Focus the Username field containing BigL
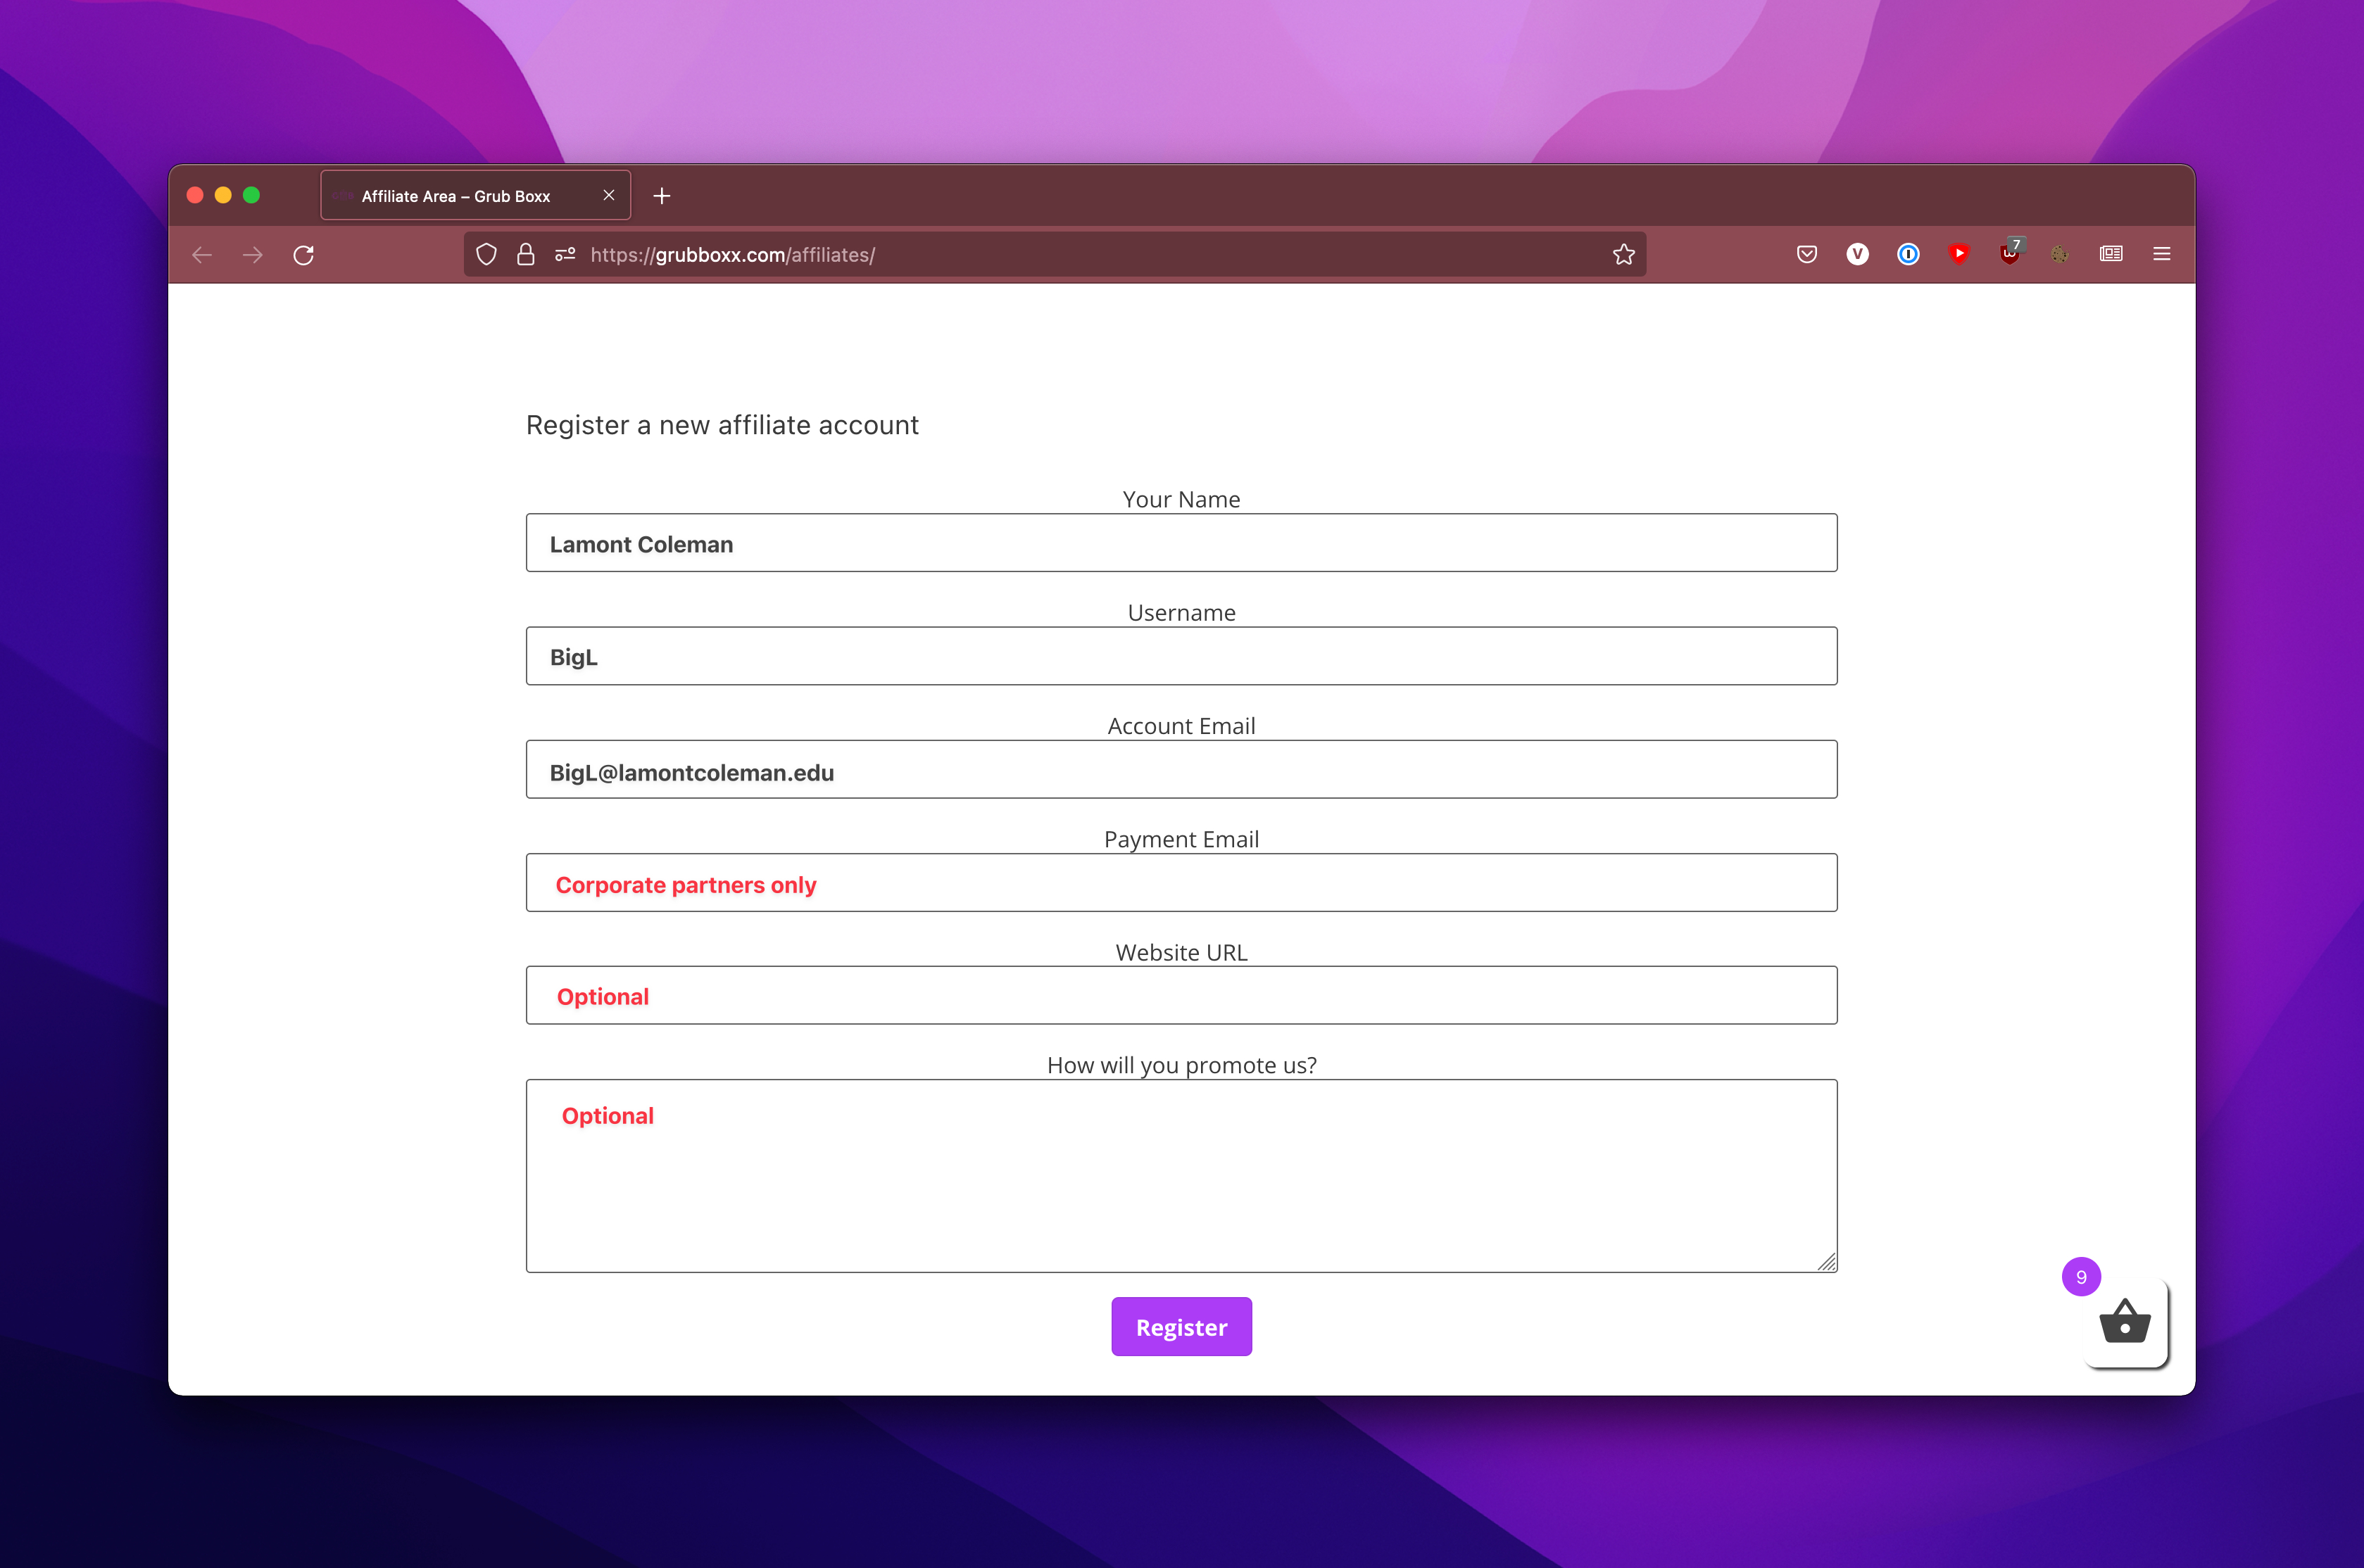 [x=1182, y=656]
